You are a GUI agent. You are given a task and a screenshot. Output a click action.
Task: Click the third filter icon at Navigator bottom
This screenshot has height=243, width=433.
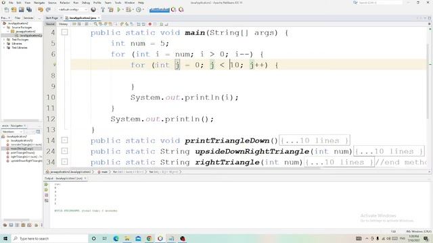click(x=17, y=225)
